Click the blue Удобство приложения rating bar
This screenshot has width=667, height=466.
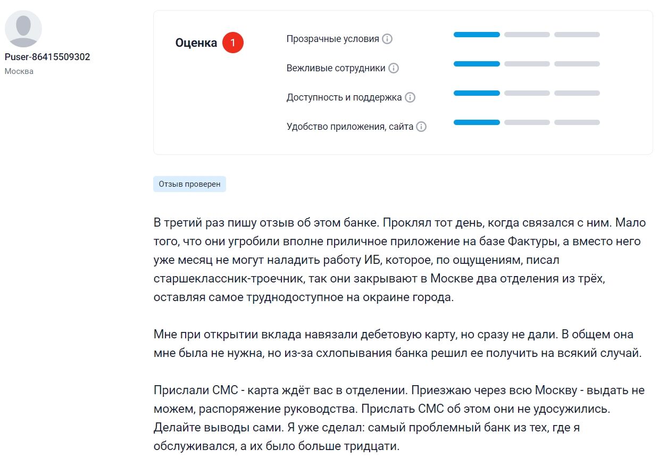(476, 122)
